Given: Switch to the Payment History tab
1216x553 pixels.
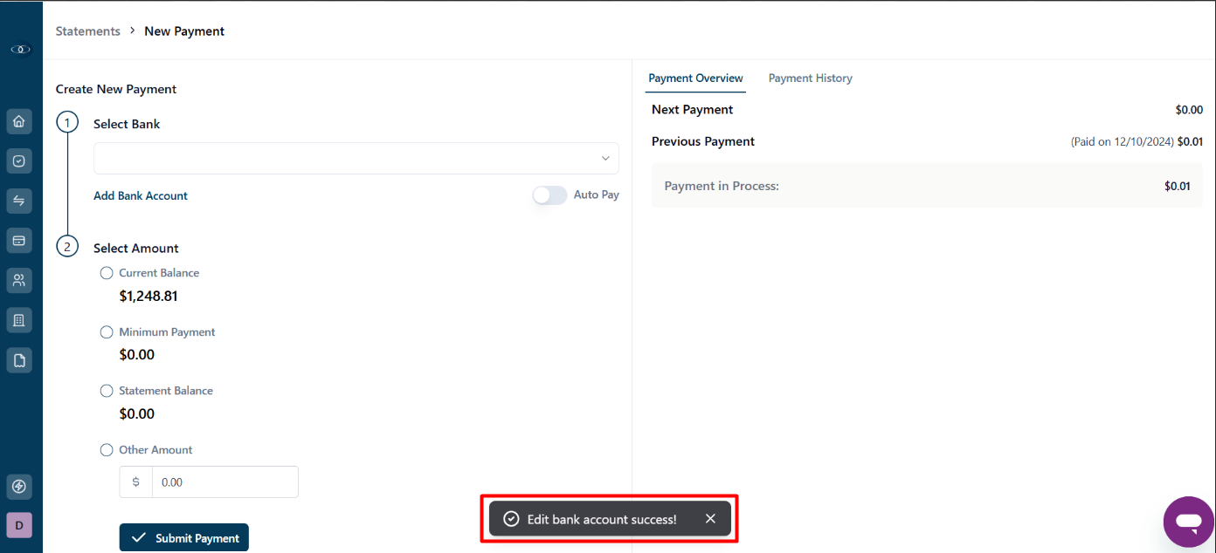Looking at the screenshot, I should (811, 79).
